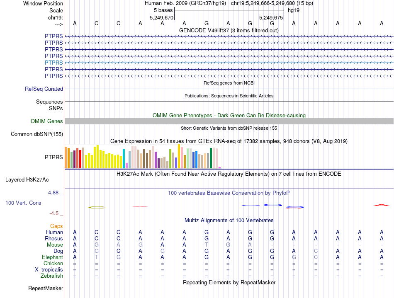
Task: Click the PTPRS label beside the GTEx bar chart
Action: pos(54,157)
